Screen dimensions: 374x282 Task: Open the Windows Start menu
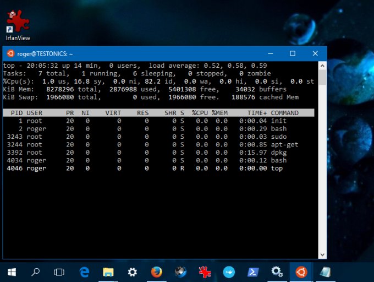(x=12, y=272)
